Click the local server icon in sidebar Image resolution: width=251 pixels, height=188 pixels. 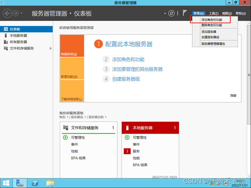6,36
